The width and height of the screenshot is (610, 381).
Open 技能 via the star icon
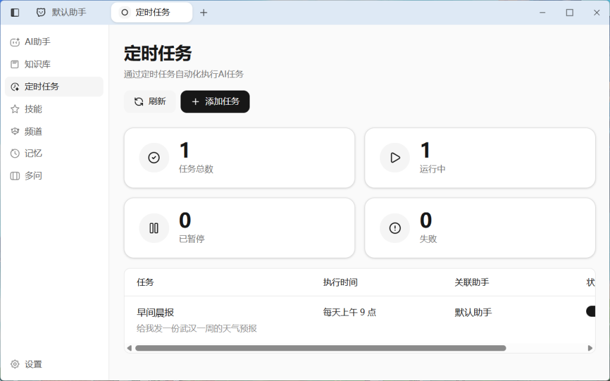pos(14,108)
